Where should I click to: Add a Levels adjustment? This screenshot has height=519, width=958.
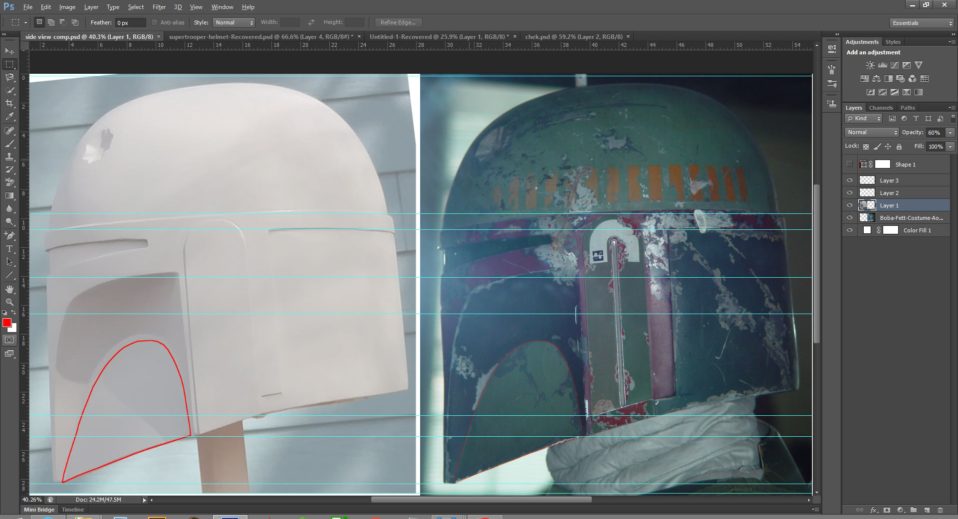883,65
